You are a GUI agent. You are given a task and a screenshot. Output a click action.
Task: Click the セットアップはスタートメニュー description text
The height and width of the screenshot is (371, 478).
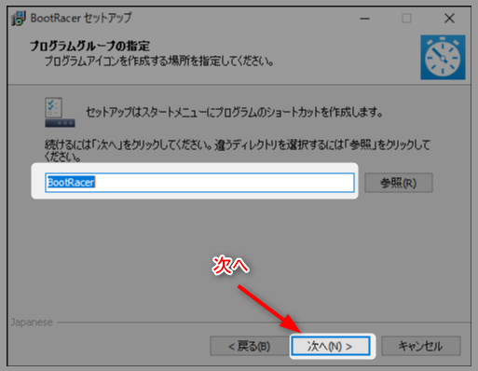[234, 112]
